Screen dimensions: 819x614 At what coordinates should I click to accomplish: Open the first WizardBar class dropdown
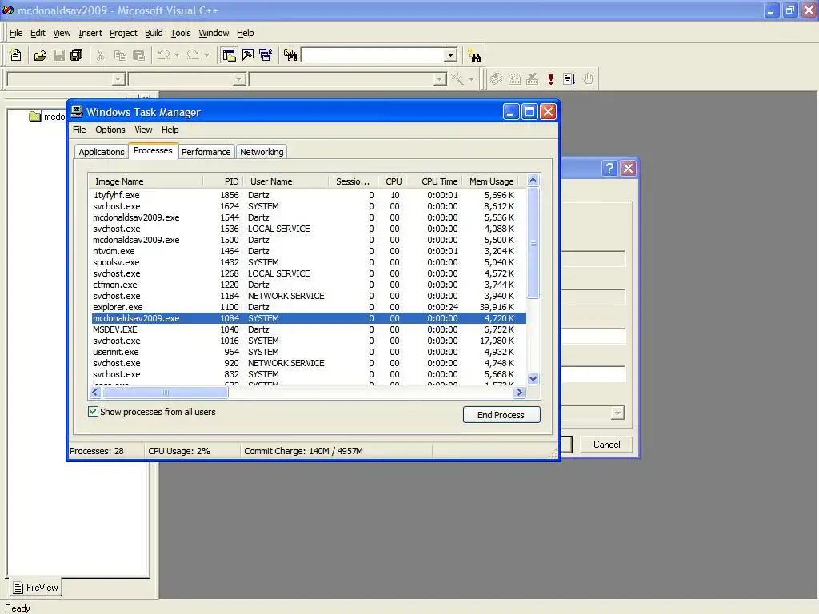click(118, 79)
